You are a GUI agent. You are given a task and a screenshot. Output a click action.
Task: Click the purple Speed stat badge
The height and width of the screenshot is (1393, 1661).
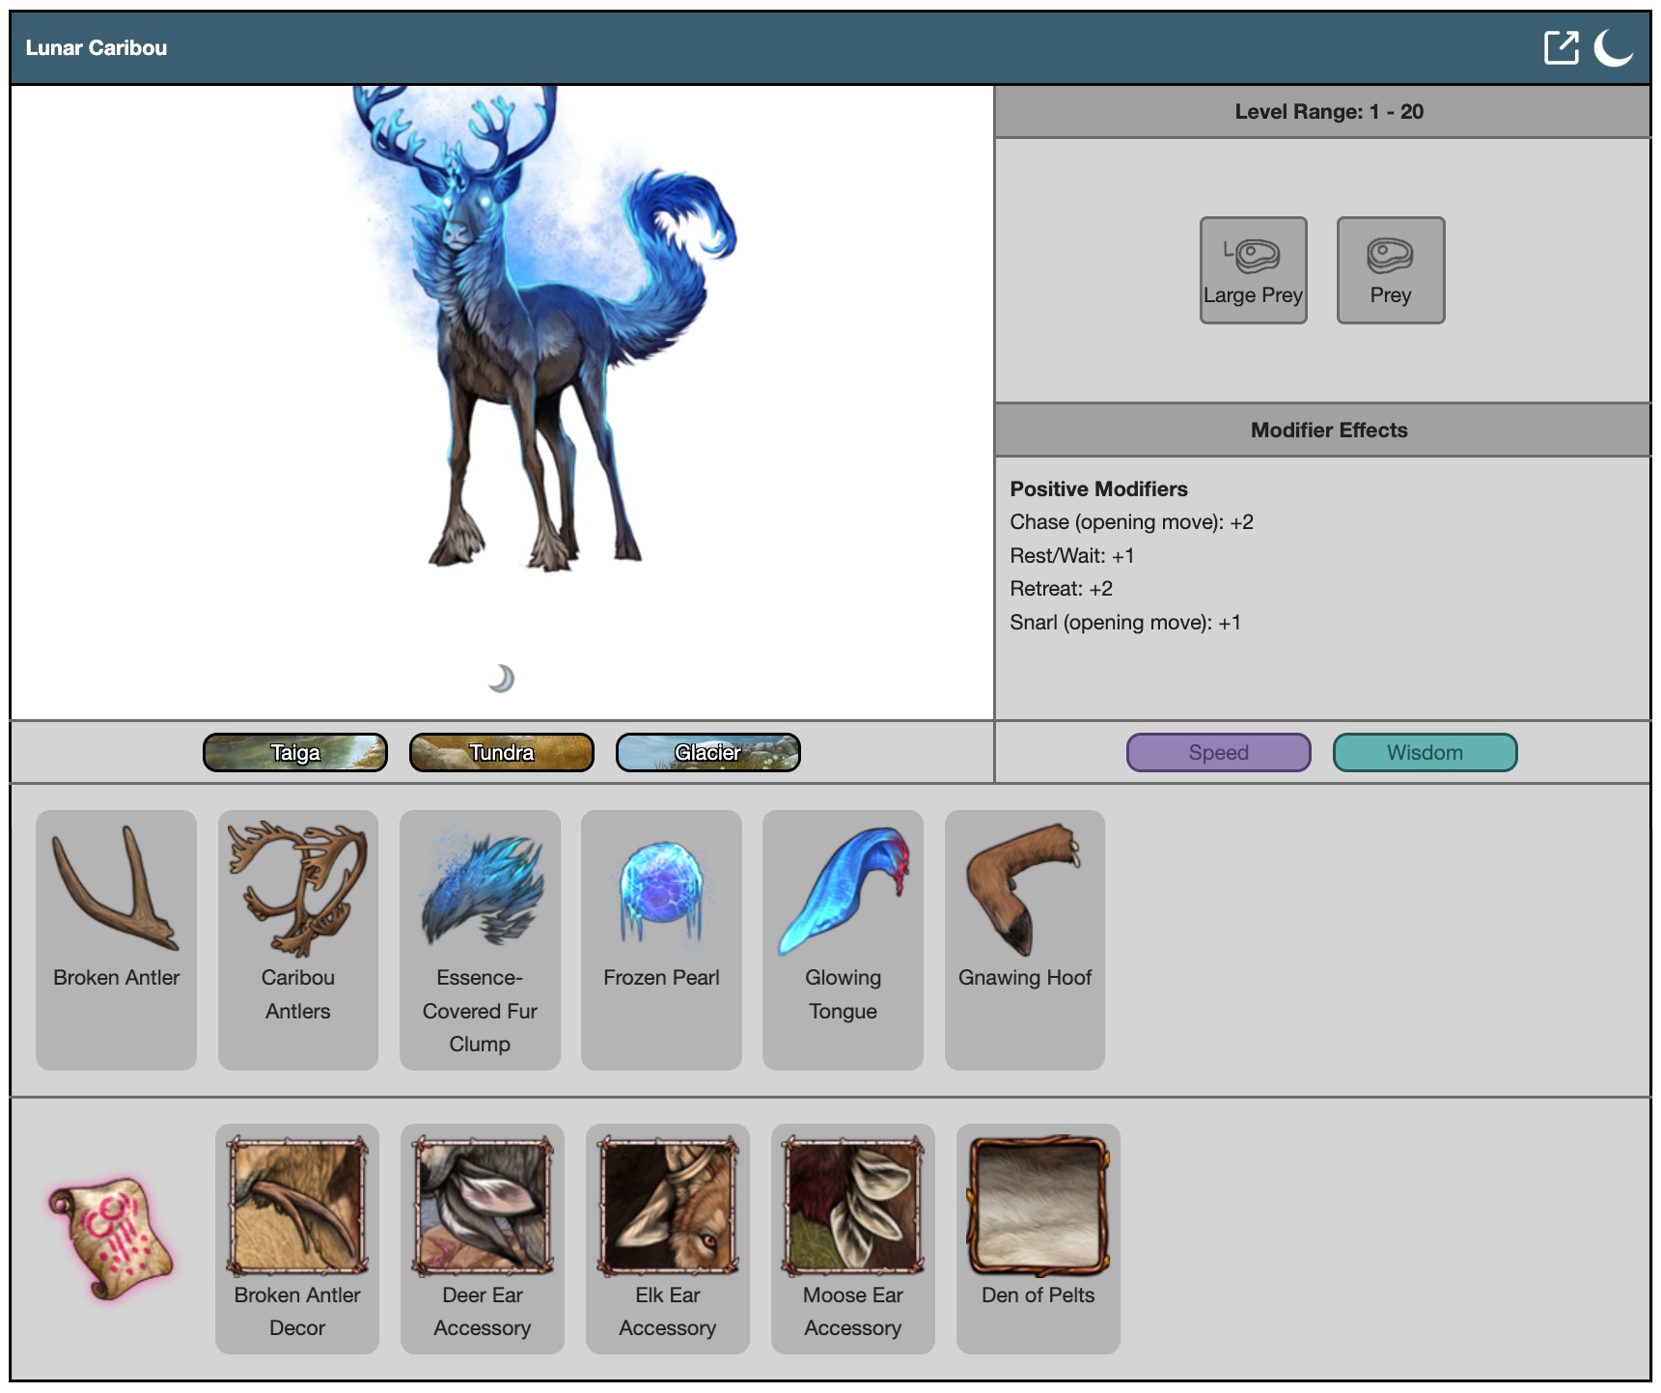[1218, 753]
